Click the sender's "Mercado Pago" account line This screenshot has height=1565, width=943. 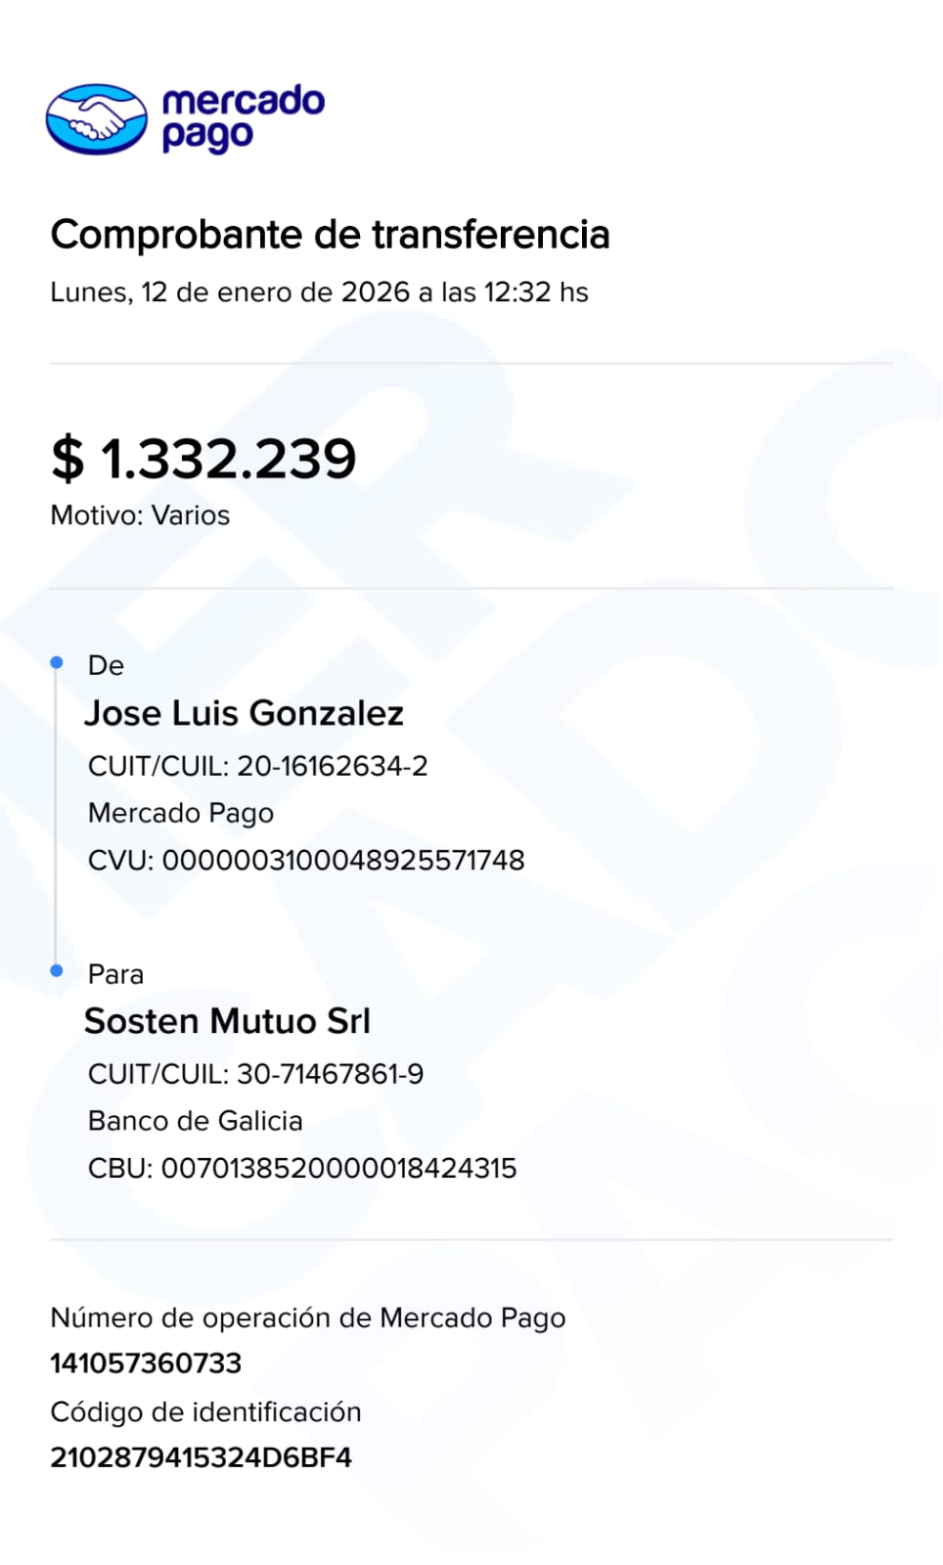(181, 813)
